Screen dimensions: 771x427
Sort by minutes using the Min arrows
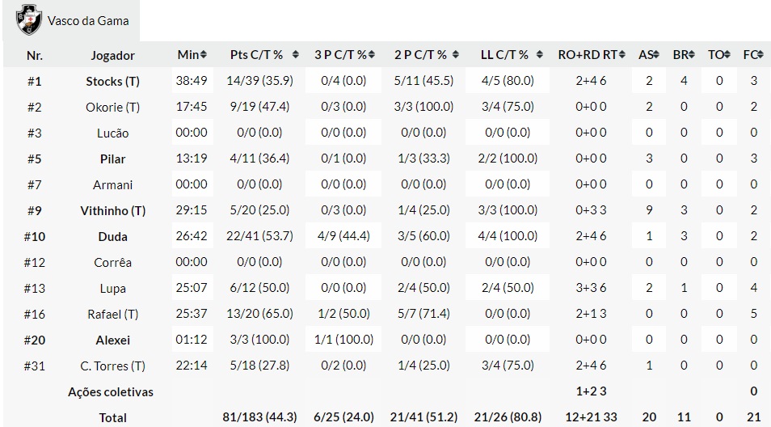coord(204,55)
